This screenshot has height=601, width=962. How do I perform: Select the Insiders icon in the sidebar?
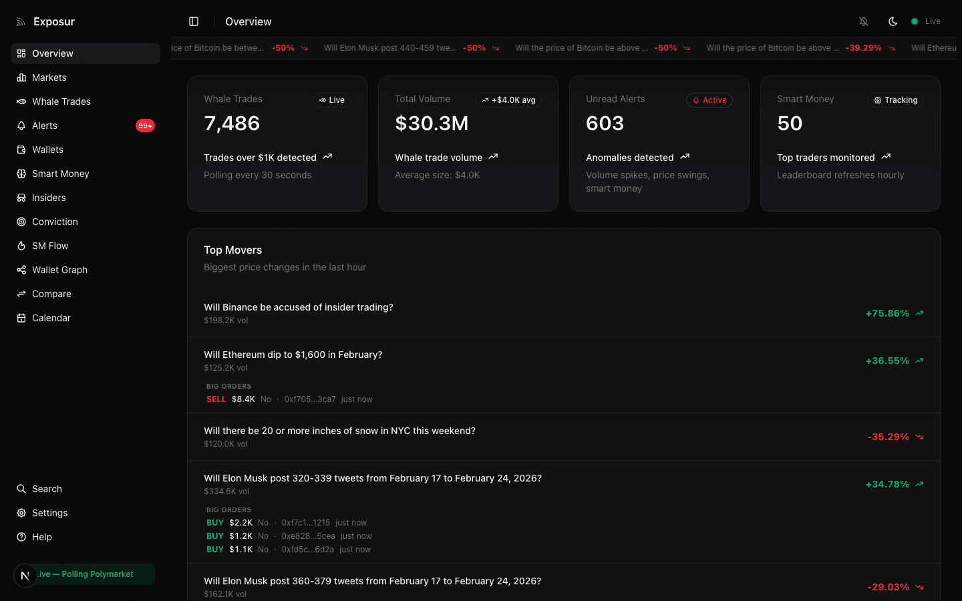pyautogui.click(x=22, y=198)
